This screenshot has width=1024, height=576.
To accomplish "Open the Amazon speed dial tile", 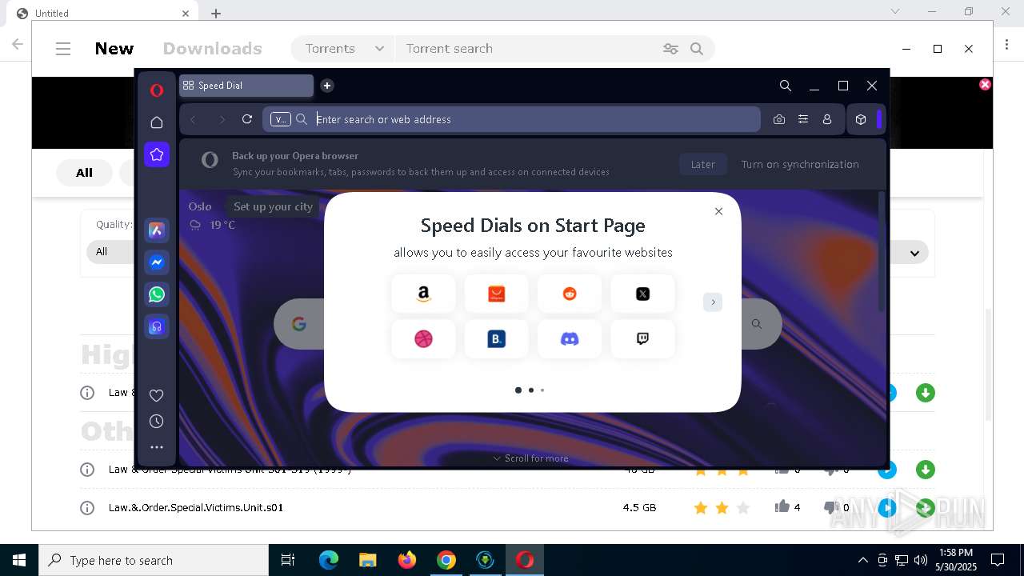I will (424, 294).
